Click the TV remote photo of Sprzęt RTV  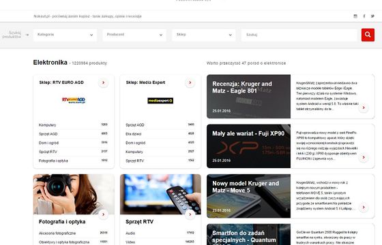[160, 194]
